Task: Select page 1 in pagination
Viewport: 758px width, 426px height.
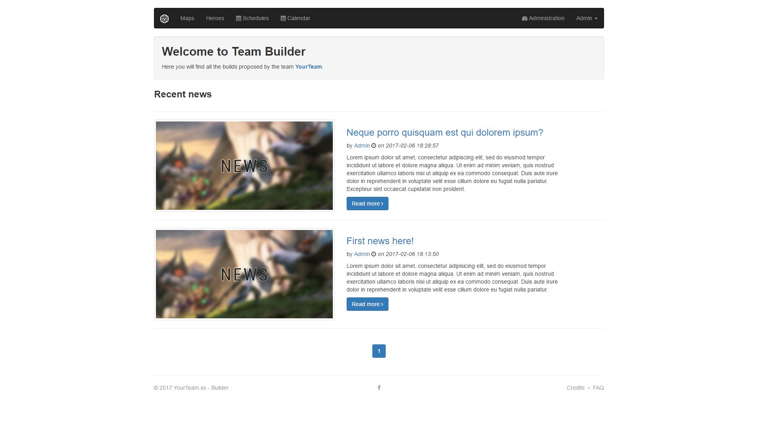Action: click(x=379, y=351)
